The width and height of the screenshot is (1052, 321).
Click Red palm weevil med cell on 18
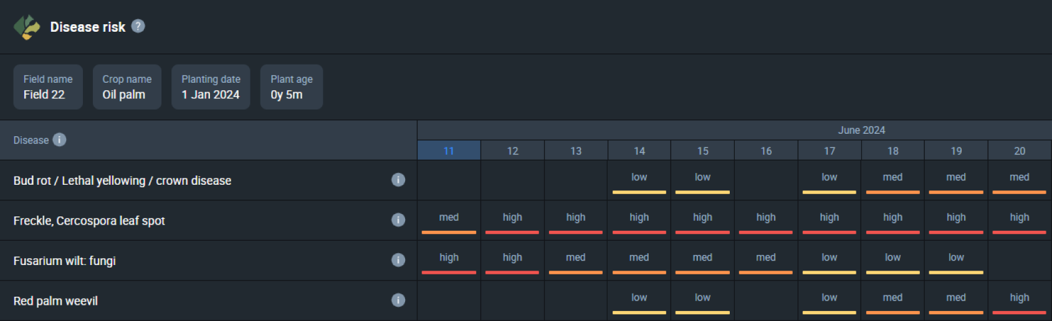893,300
